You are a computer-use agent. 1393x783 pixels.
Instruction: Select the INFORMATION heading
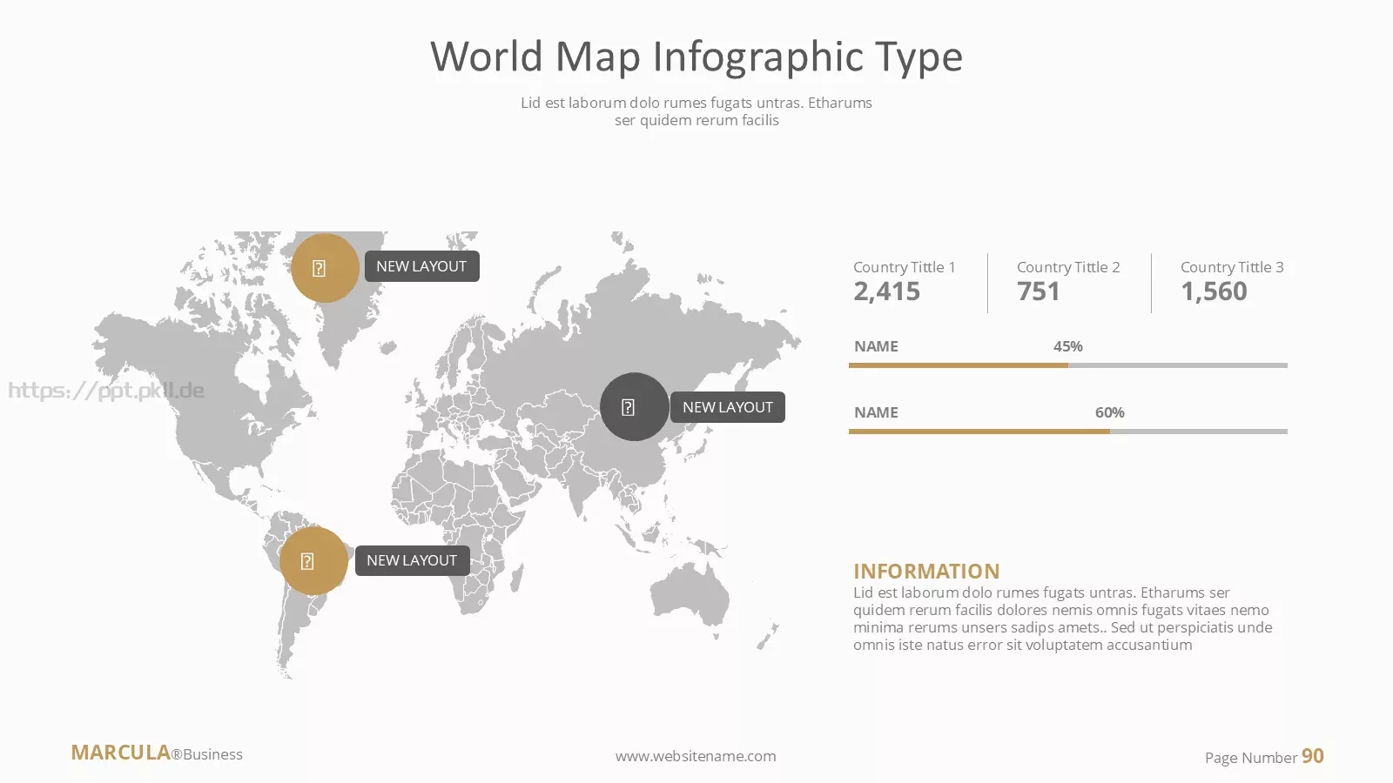point(926,572)
